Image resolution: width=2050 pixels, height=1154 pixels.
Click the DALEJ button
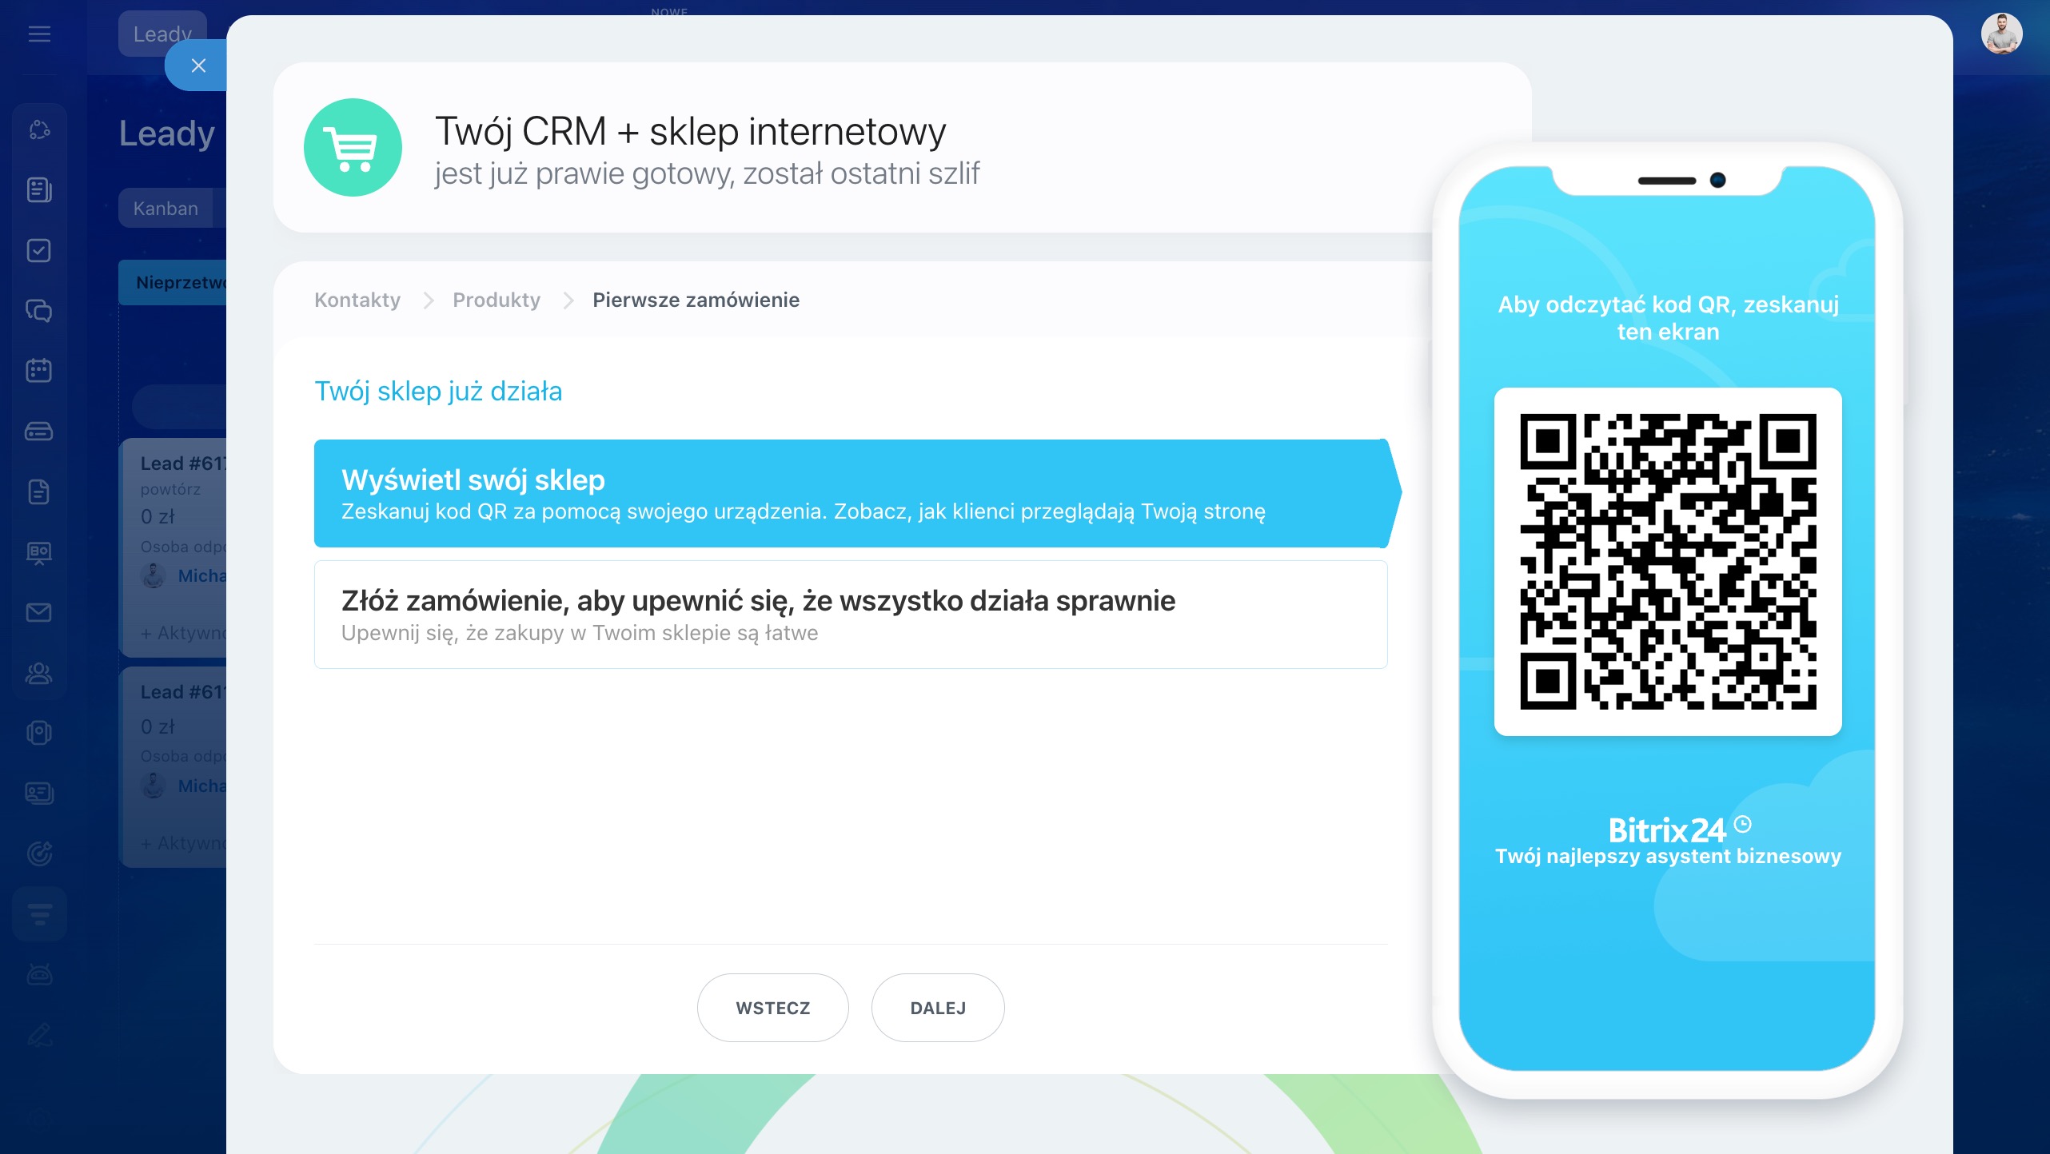[x=938, y=1008]
